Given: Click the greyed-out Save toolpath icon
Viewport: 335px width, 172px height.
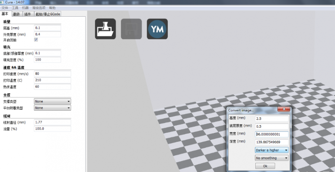Looking at the screenshot, I should (131, 29).
